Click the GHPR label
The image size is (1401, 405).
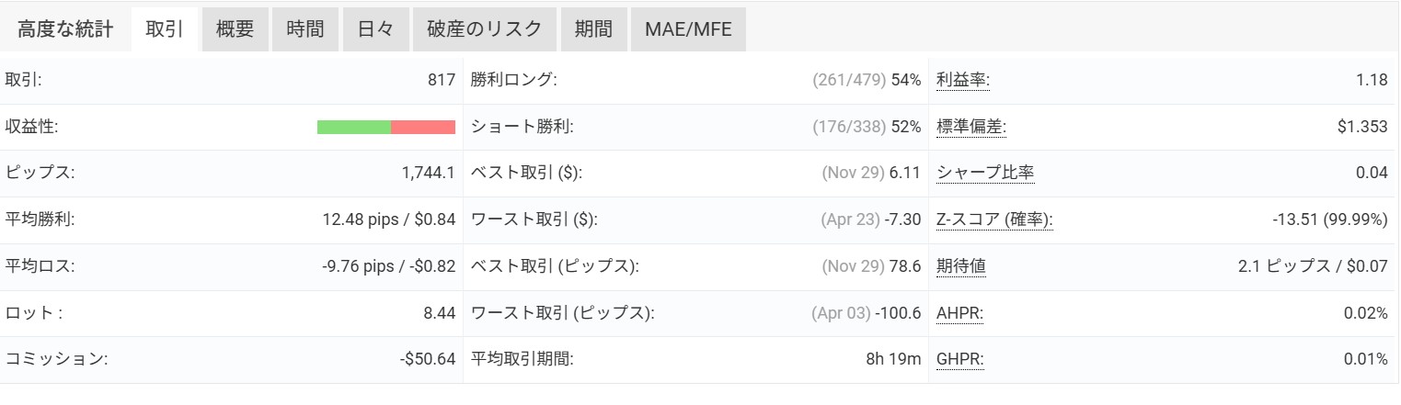959,359
